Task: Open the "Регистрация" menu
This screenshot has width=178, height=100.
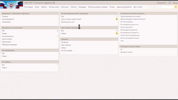Action: [28, 7]
